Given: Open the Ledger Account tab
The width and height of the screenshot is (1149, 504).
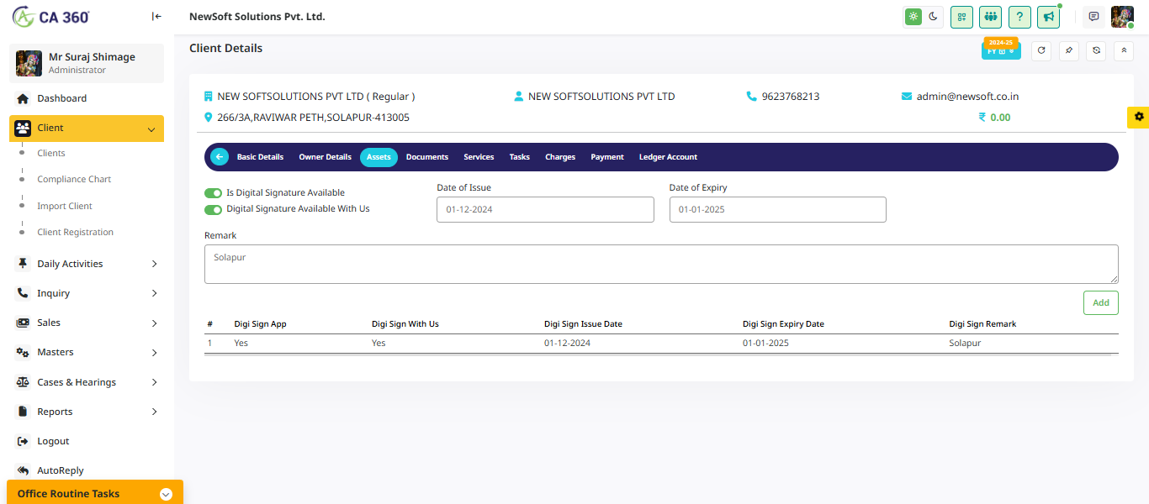Looking at the screenshot, I should coord(668,157).
